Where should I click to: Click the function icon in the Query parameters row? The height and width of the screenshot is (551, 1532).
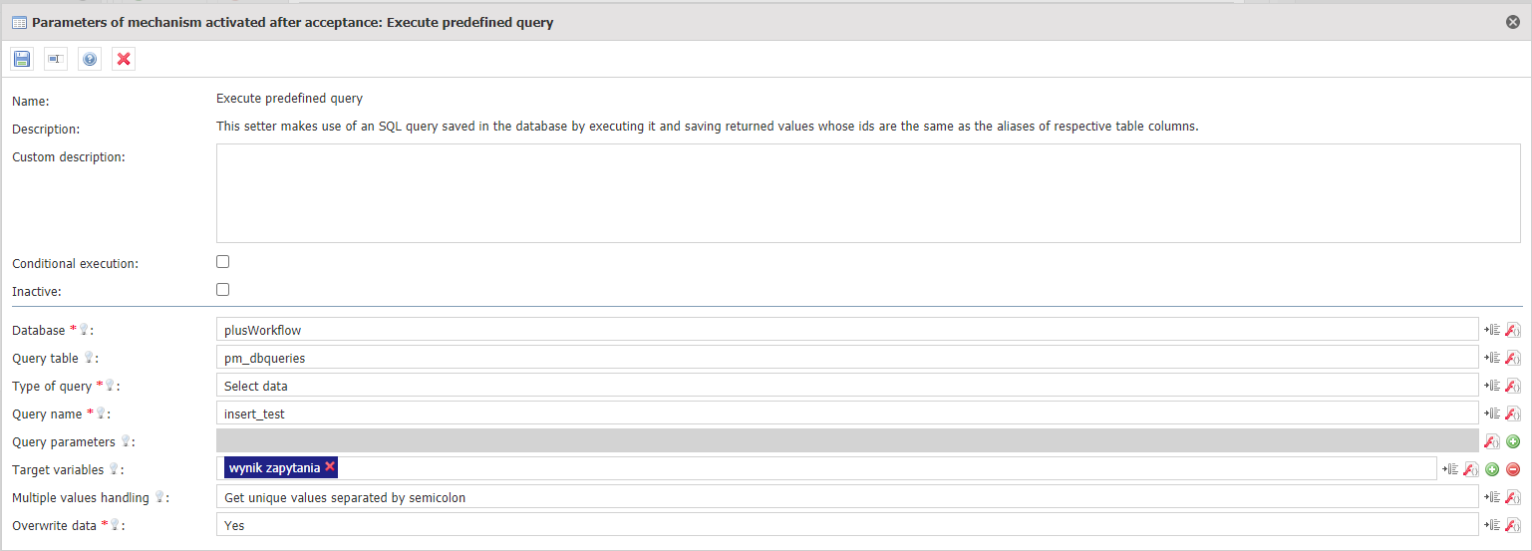1492,441
